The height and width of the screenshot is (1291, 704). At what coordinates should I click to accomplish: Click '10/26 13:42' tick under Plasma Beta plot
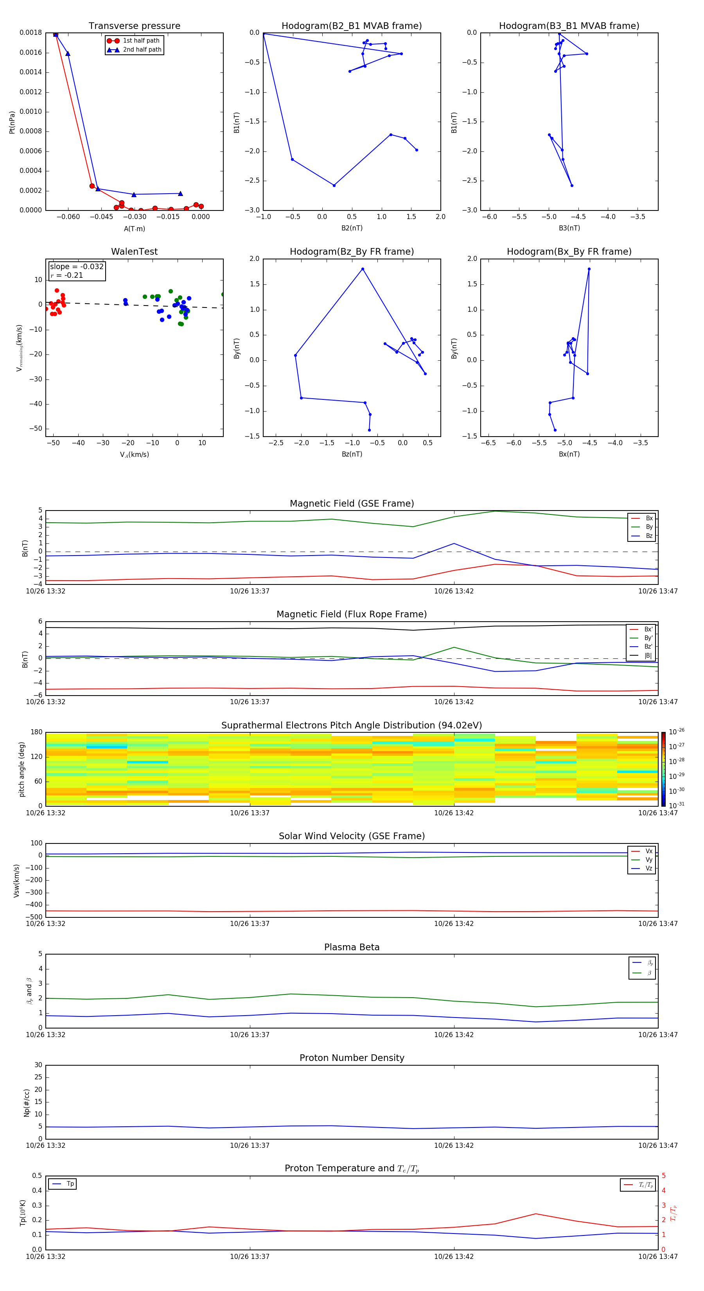[454, 1035]
